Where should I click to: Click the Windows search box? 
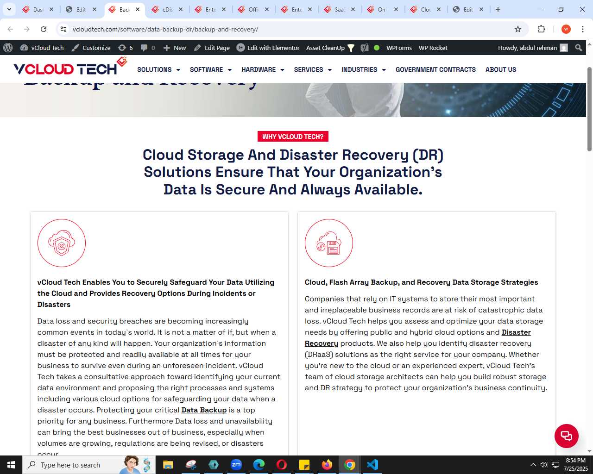[89, 465]
